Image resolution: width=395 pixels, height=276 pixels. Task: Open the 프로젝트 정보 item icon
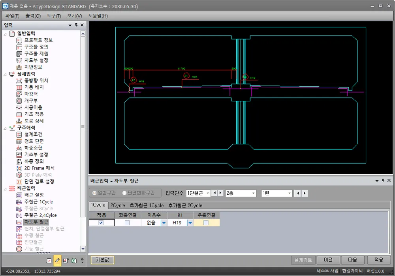19,40
